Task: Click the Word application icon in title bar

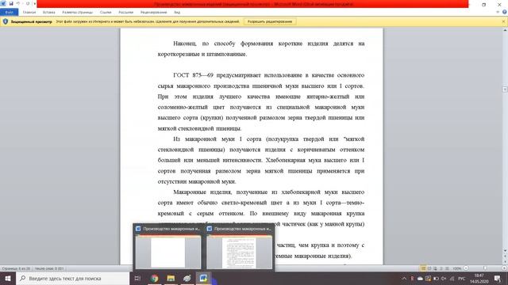Action: (x=3, y=3)
